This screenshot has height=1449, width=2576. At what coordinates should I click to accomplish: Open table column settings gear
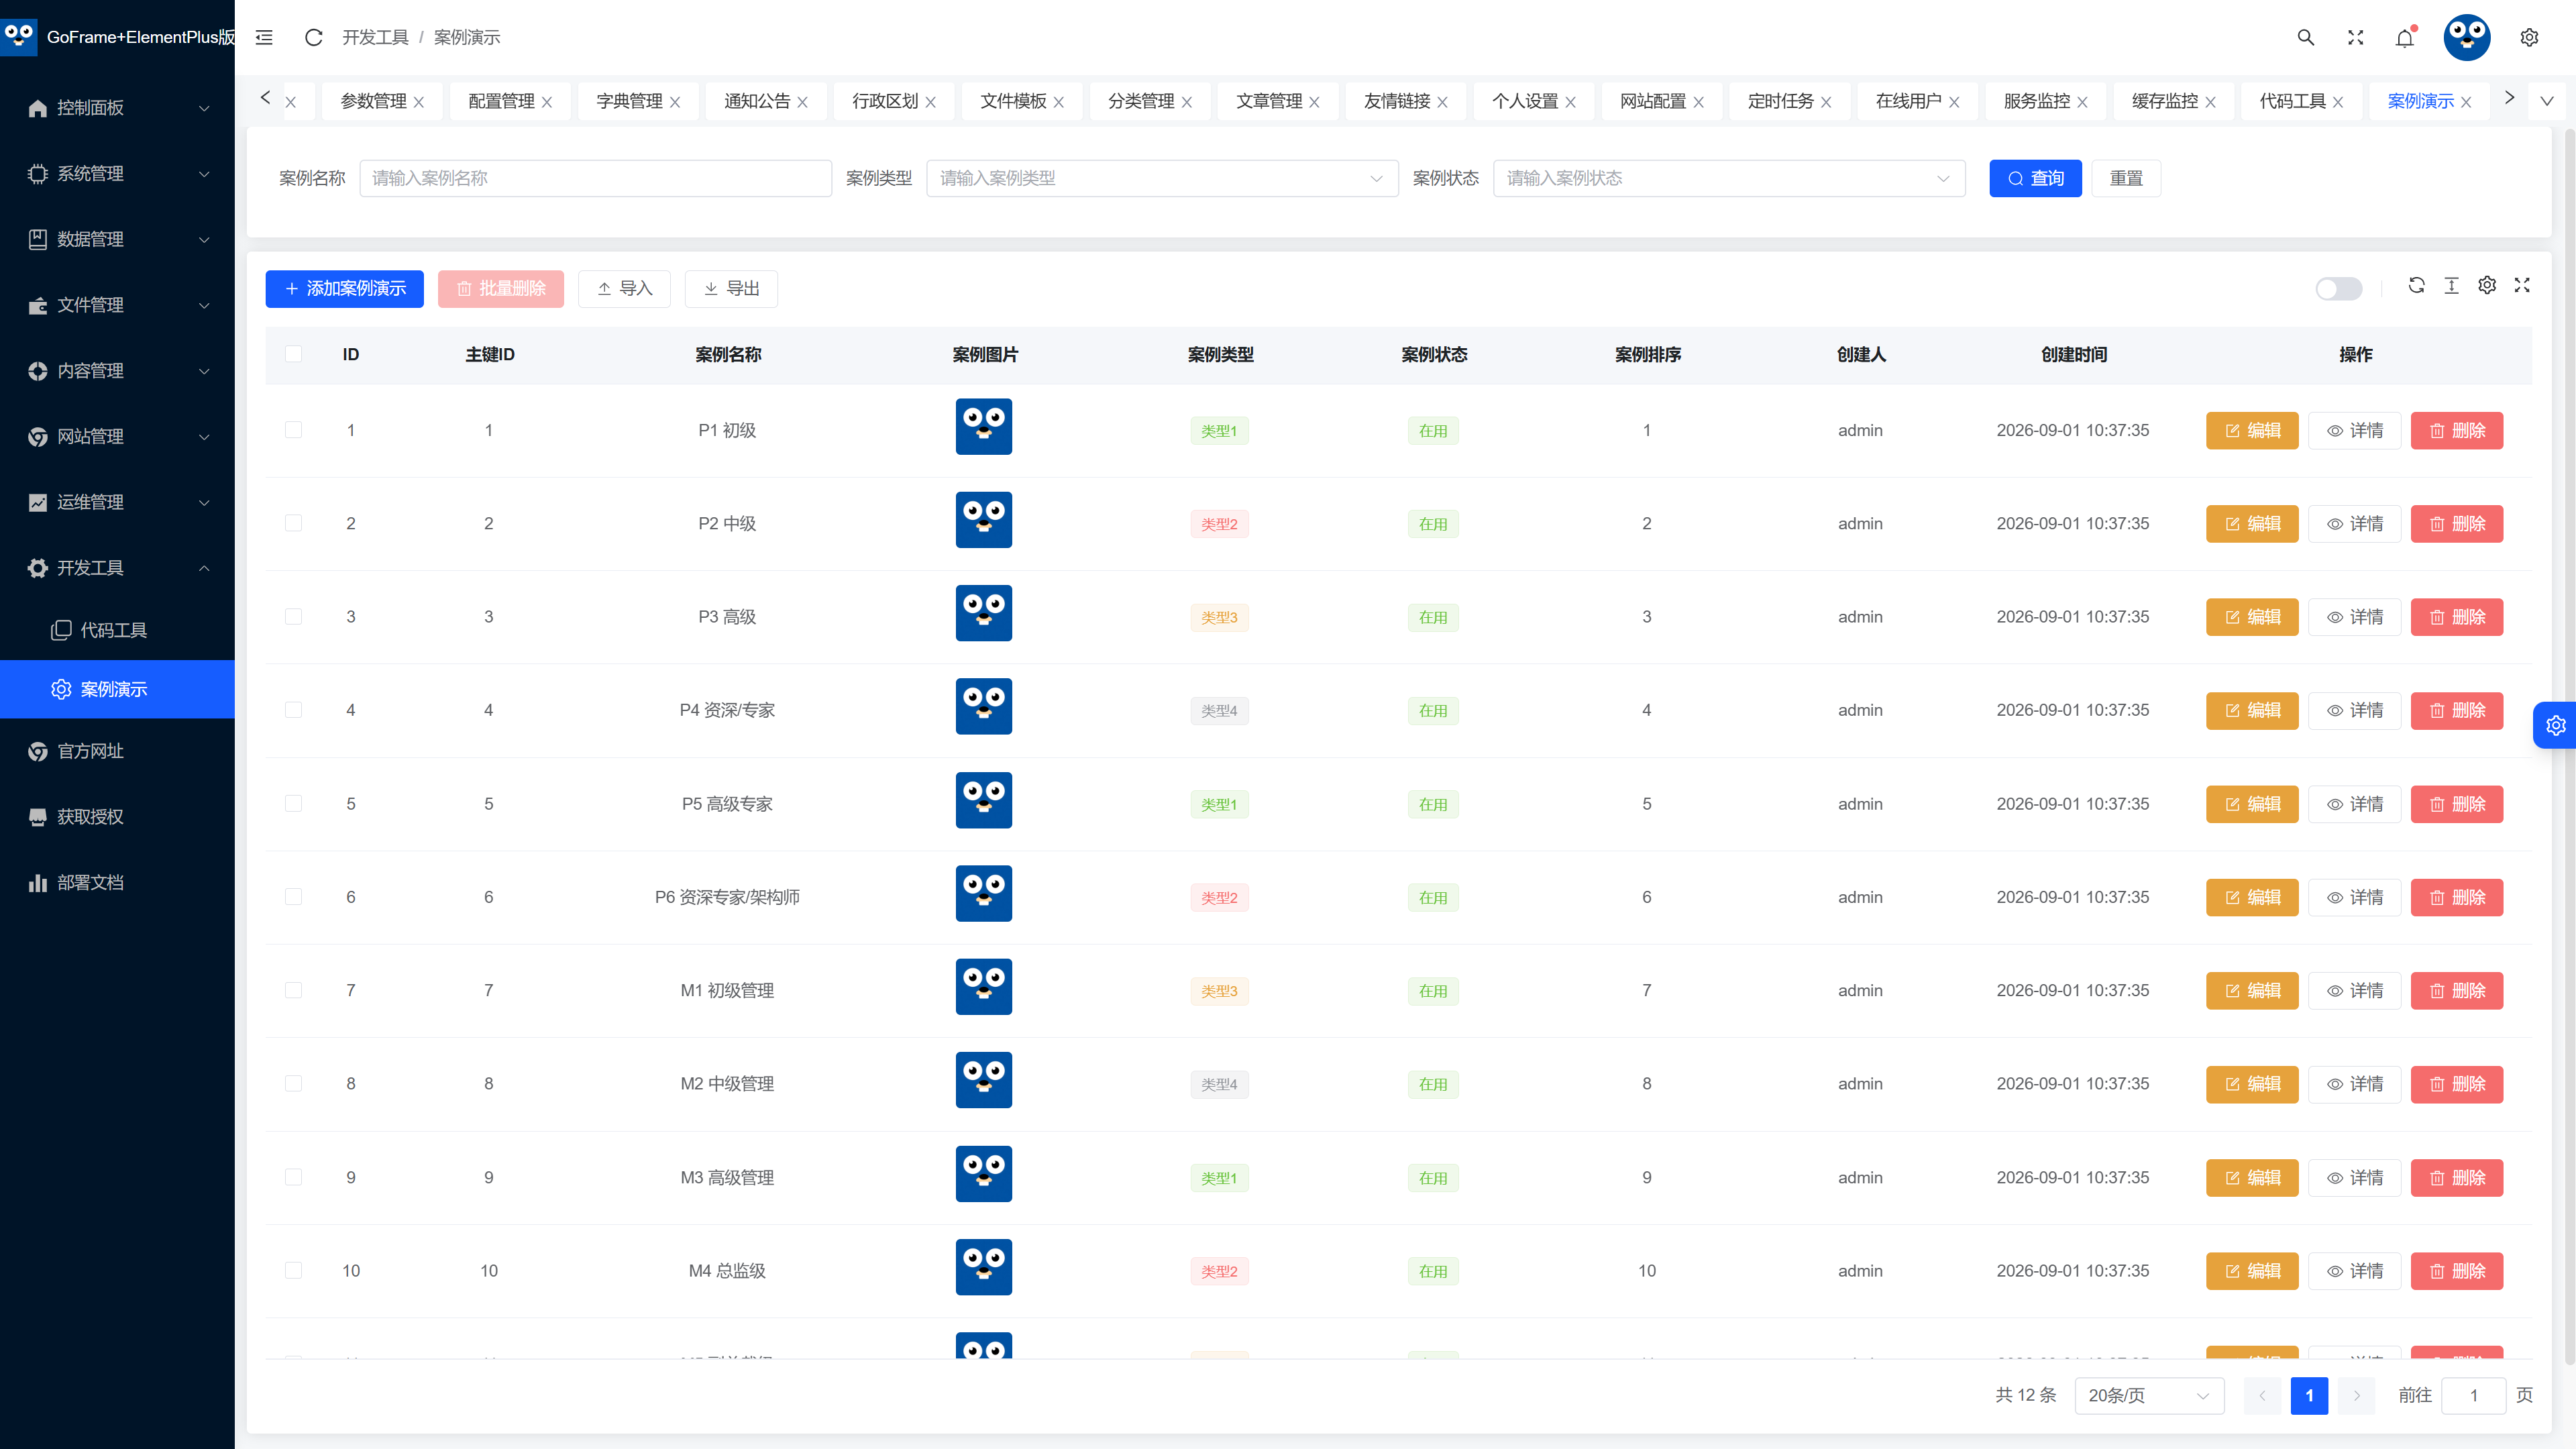click(2487, 286)
